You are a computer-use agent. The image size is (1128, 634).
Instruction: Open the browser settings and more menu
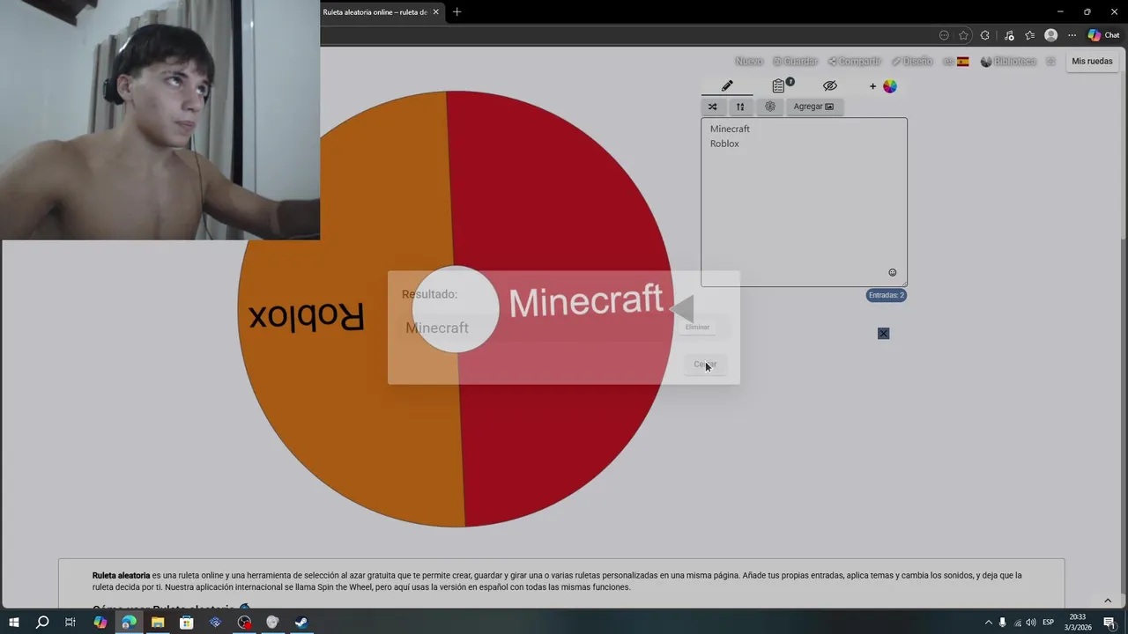[x=1072, y=35]
